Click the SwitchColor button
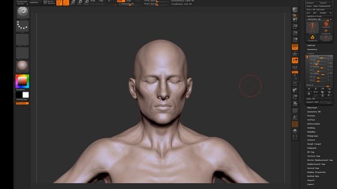The width and height of the screenshot is (337, 189). point(22,100)
